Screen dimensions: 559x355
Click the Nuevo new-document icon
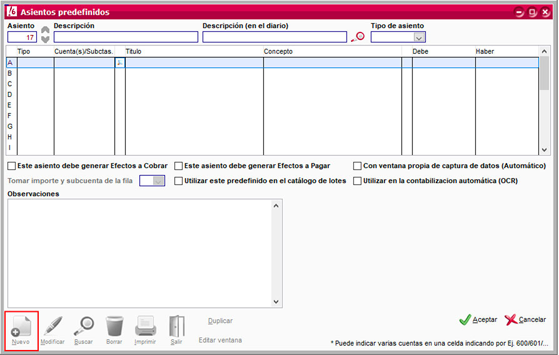pos(21,326)
